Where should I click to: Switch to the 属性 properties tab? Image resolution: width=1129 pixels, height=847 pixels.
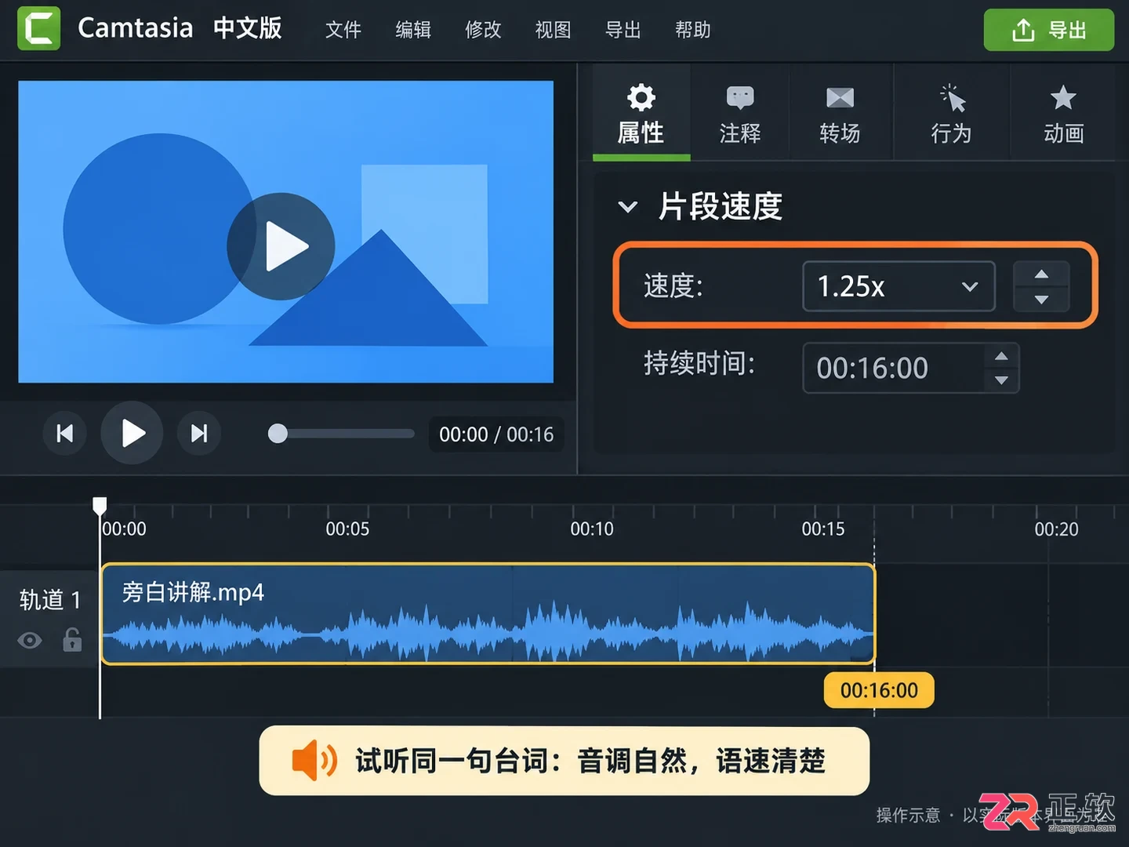[x=641, y=113]
